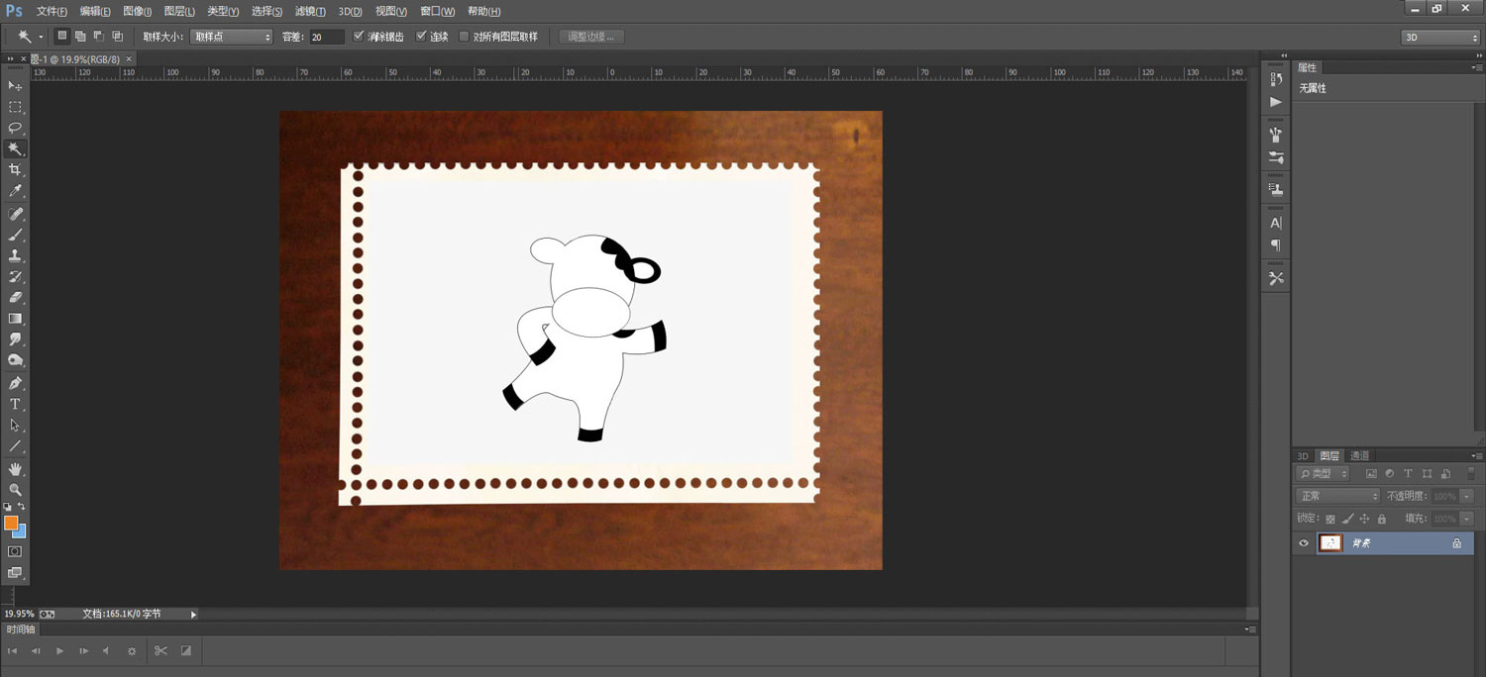Select the Magic Wand tool
Screen dimensions: 1486x677
pos(15,148)
